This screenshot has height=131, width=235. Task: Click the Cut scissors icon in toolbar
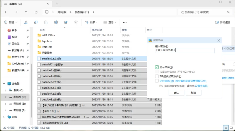pos(26,22)
